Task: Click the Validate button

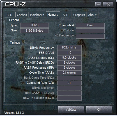Action: pyautogui.click(x=71, y=110)
